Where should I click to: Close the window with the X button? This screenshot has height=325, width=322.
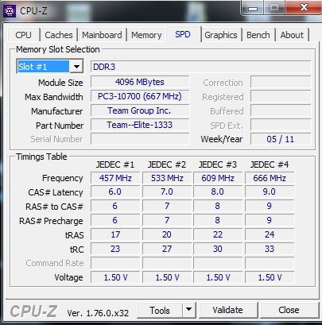click(x=304, y=7)
